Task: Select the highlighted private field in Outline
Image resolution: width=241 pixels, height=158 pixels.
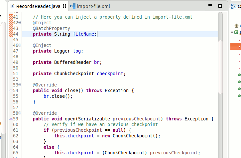Action: coord(239,47)
